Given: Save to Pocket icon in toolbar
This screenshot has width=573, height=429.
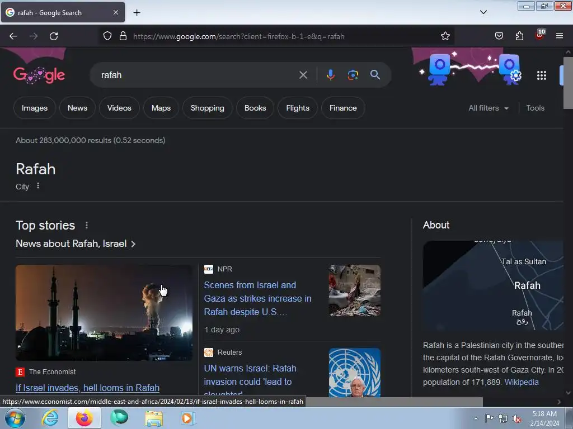Looking at the screenshot, I should 499,36.
